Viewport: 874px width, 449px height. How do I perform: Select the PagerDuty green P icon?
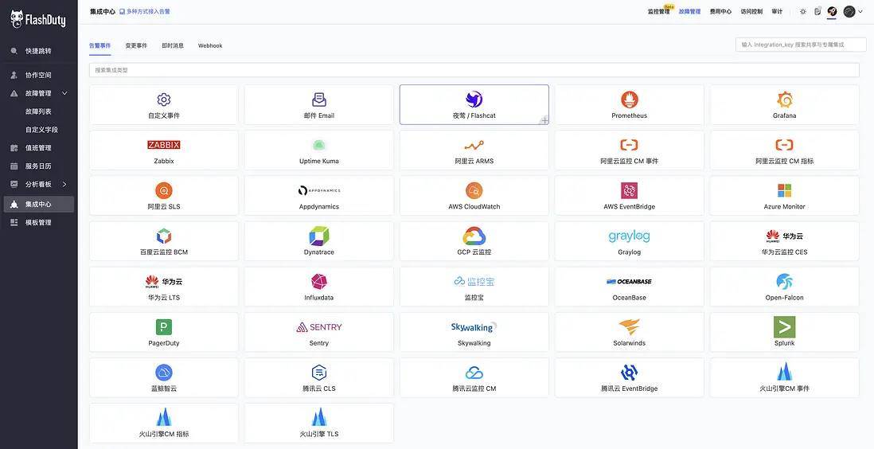coord(164,327)
